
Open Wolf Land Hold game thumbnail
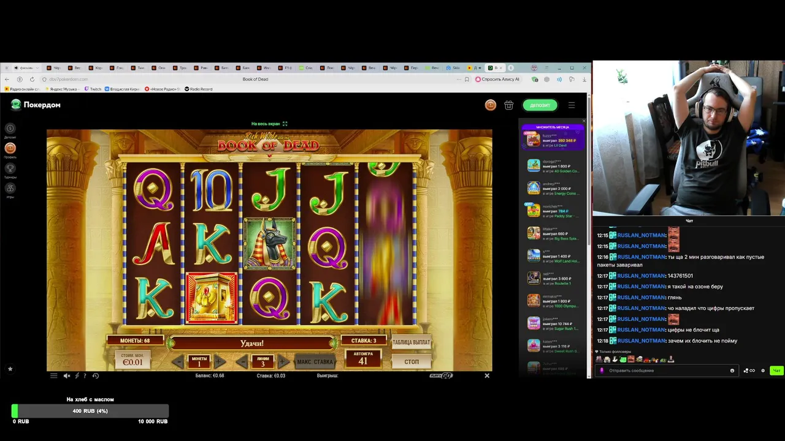click(534, 255)
